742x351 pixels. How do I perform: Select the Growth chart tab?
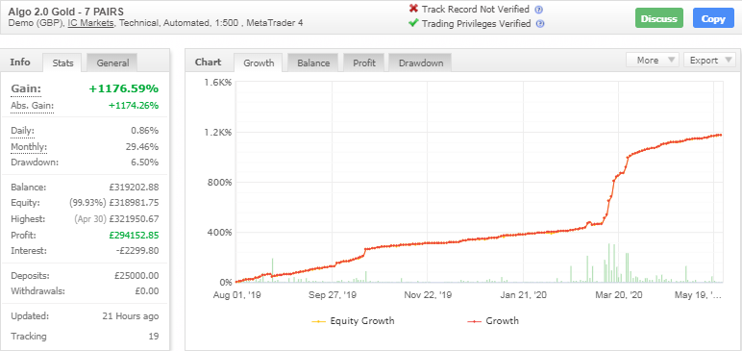click(x=259, y=63)
